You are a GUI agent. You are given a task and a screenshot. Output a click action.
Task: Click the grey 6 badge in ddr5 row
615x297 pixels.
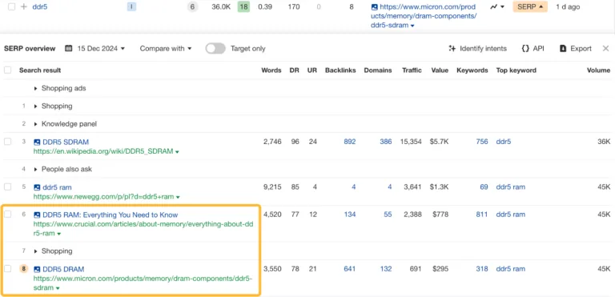click(192, 6)
